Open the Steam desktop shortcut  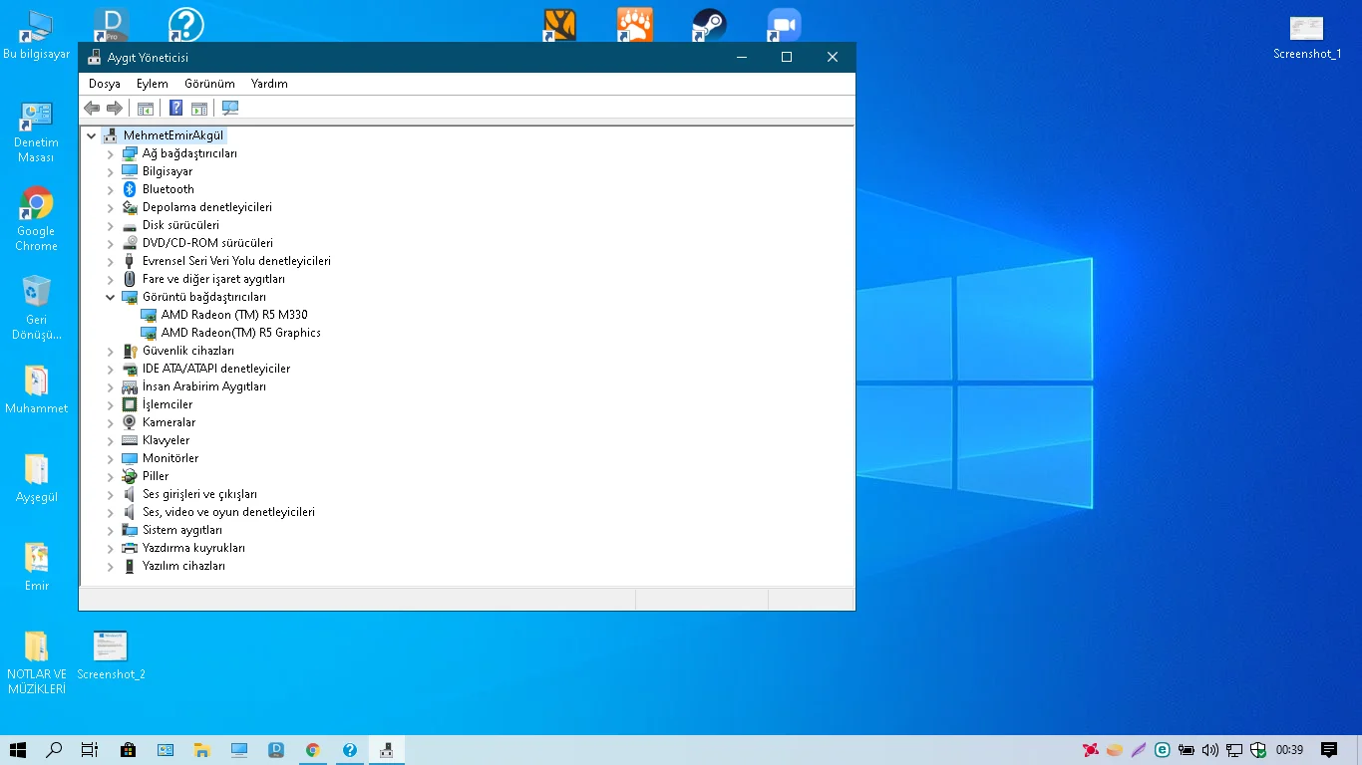pyautogui.click(x=709, y=25)
